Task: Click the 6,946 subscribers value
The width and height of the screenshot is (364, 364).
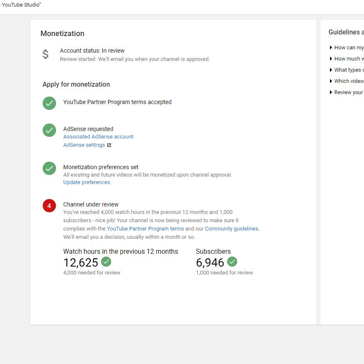Action: pos(210,263)
